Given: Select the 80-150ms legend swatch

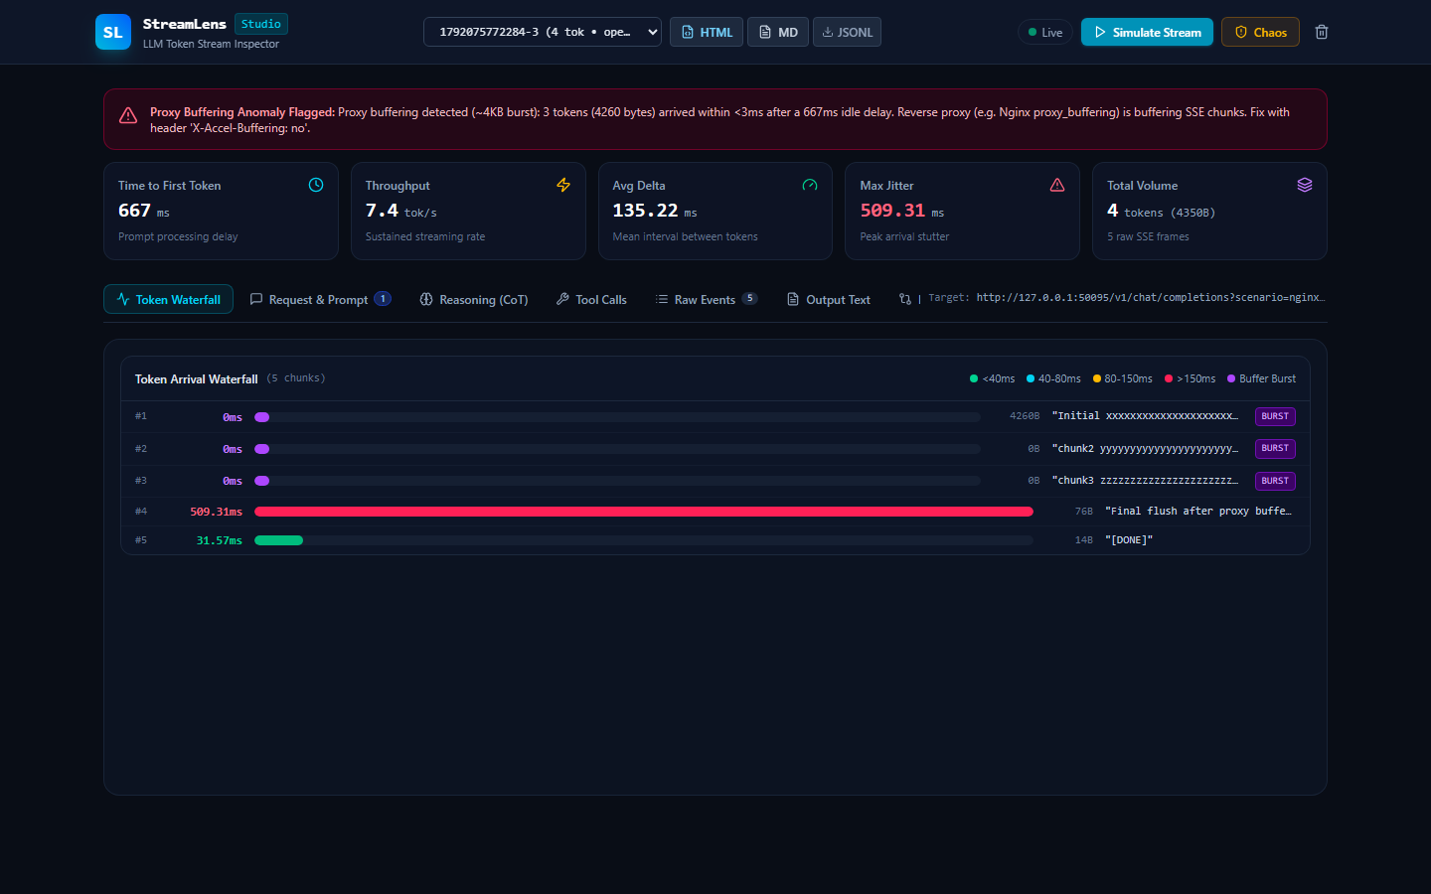Looking at the screenshot, I should pos(1097,378).
